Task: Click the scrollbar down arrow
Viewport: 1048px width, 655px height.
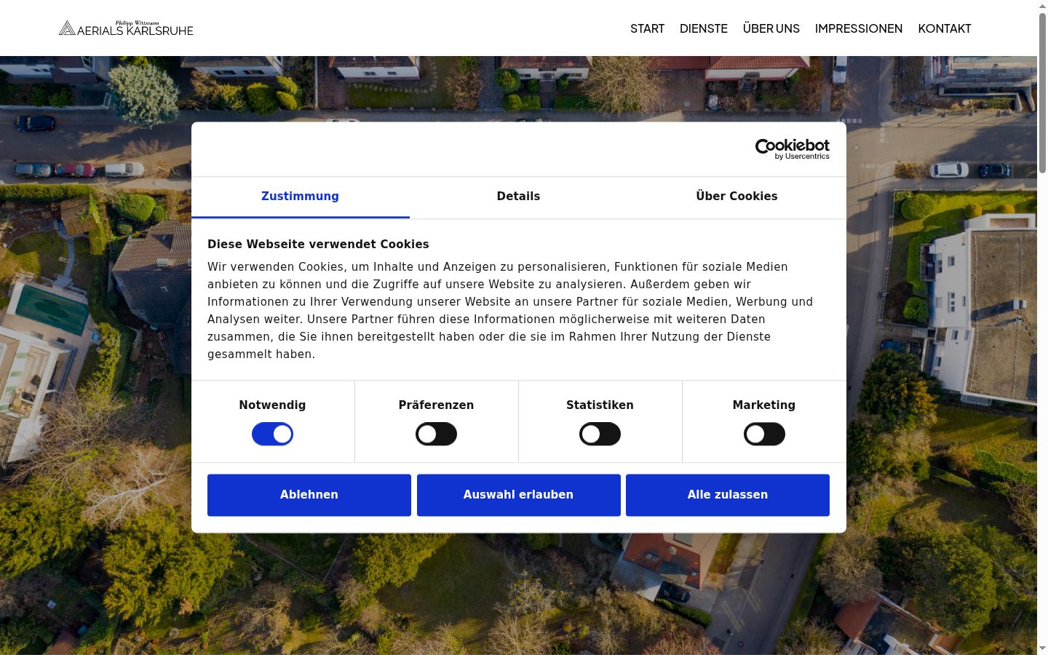Action: click(x=1042, y=648)
